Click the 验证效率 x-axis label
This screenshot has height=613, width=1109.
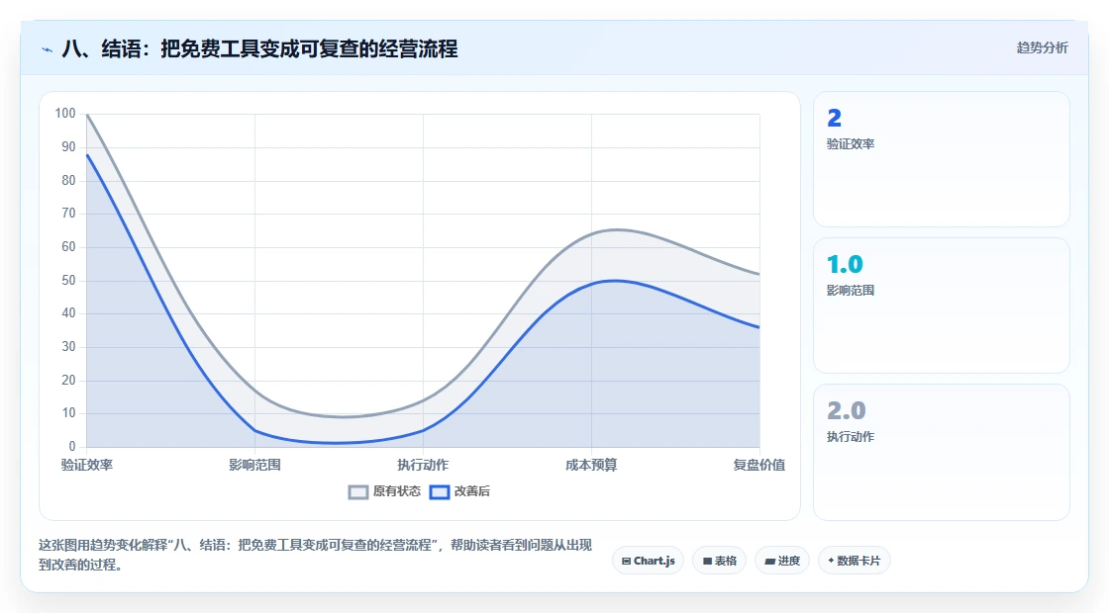click(87, 465)
